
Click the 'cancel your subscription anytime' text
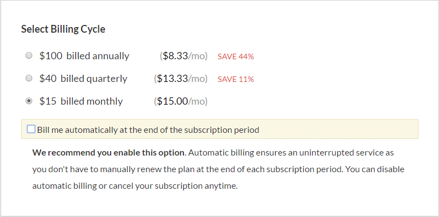point(173,186)
